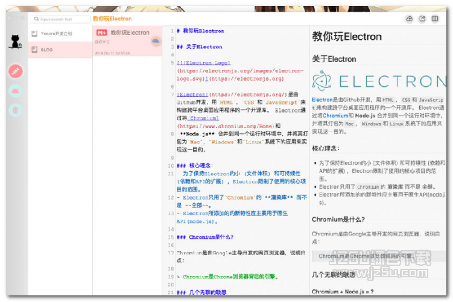This screenshot has width=453, height=302.
Task: Click the notebook icon beside Yosoro开发企划
Action: pyautogui.click(x=34, y=34)
